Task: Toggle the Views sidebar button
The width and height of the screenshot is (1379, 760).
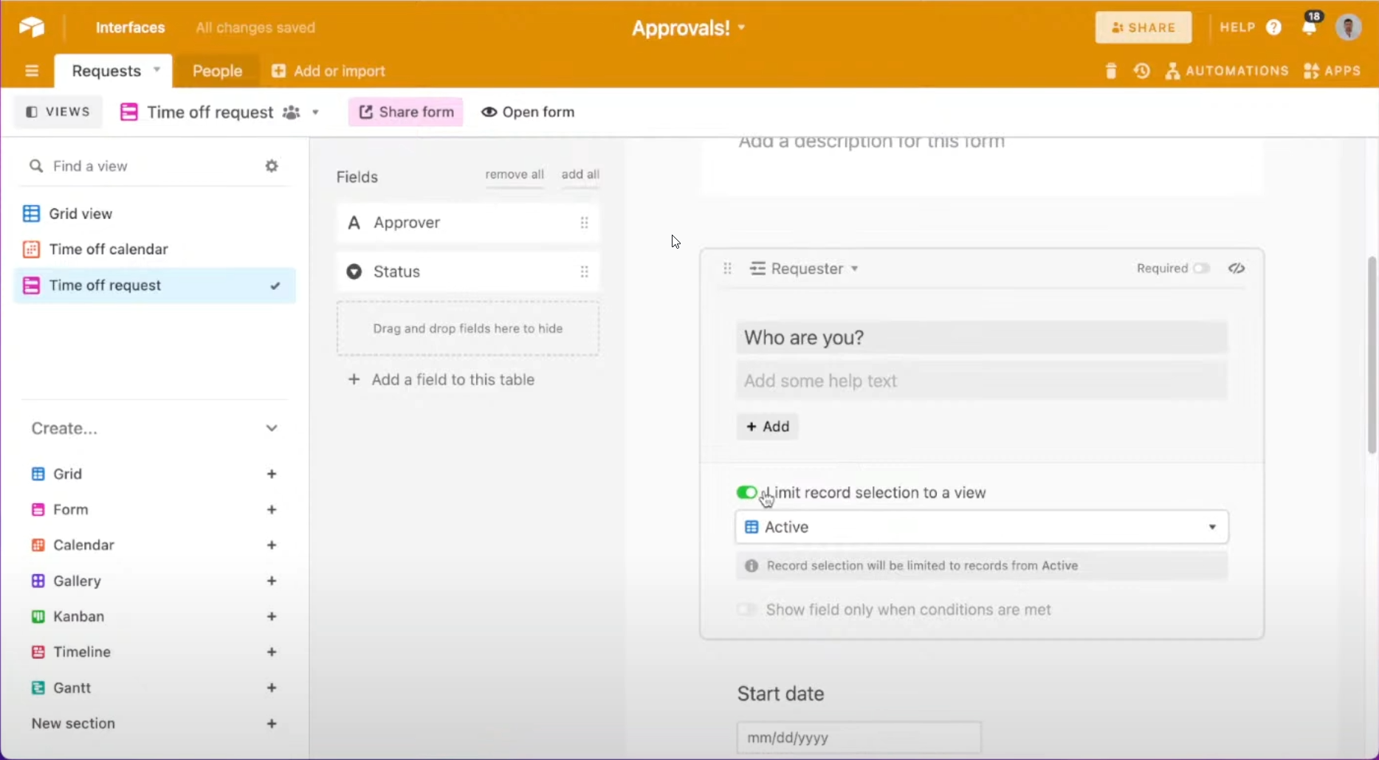Action: point(58,112)
